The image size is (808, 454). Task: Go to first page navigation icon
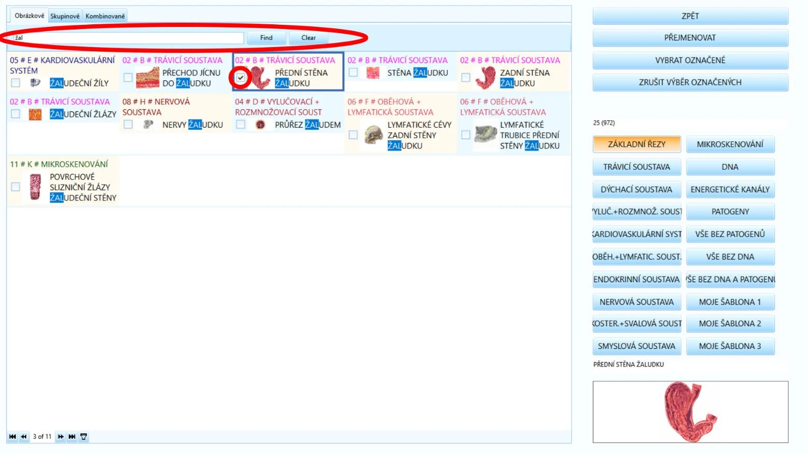click(x=12, y=437)
